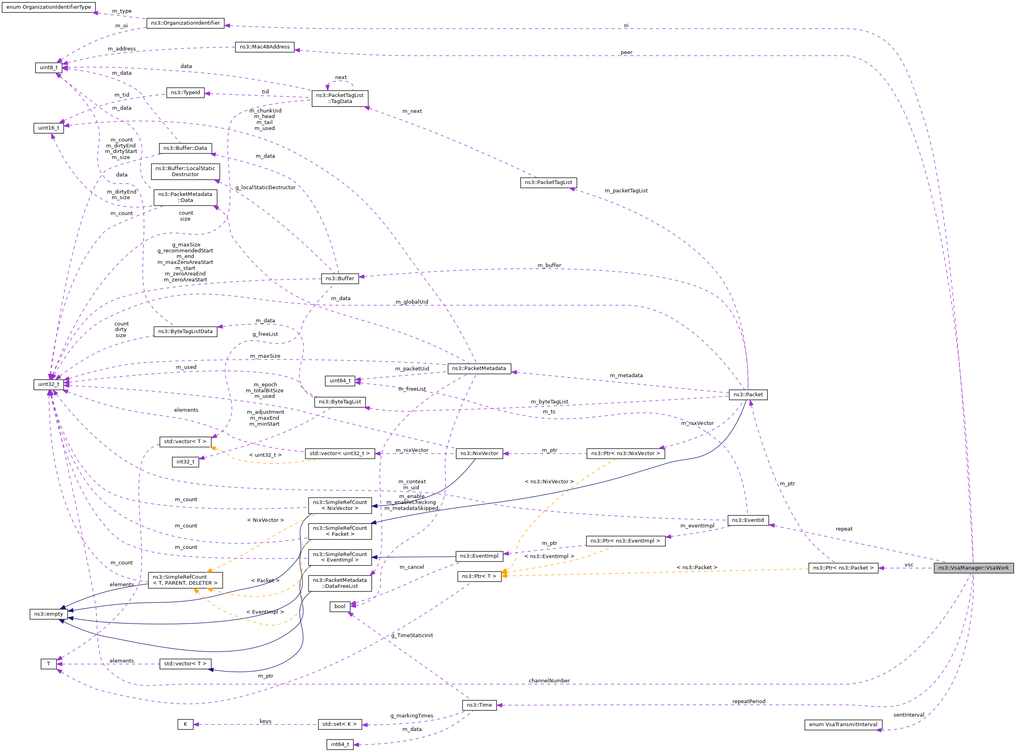1016x752 pixels.
Task: Click the uint16_t type node
Action: coord(49,128)
